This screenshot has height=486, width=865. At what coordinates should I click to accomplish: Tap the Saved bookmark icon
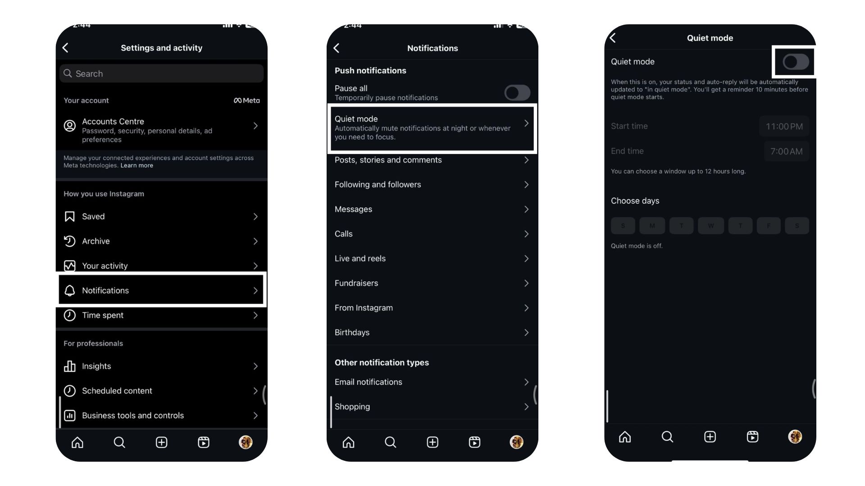pyautogui.click(x=69, y=216)
